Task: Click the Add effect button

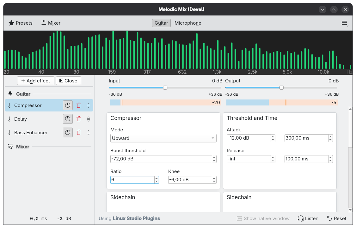Action: coord(36,81)
